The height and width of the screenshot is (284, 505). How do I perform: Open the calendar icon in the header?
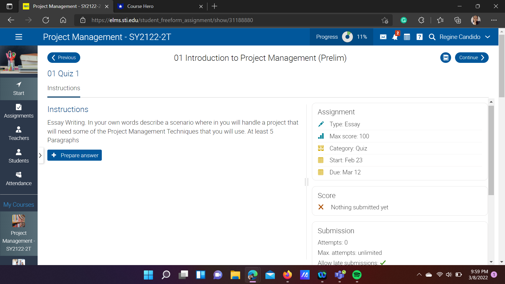[407, 37]
